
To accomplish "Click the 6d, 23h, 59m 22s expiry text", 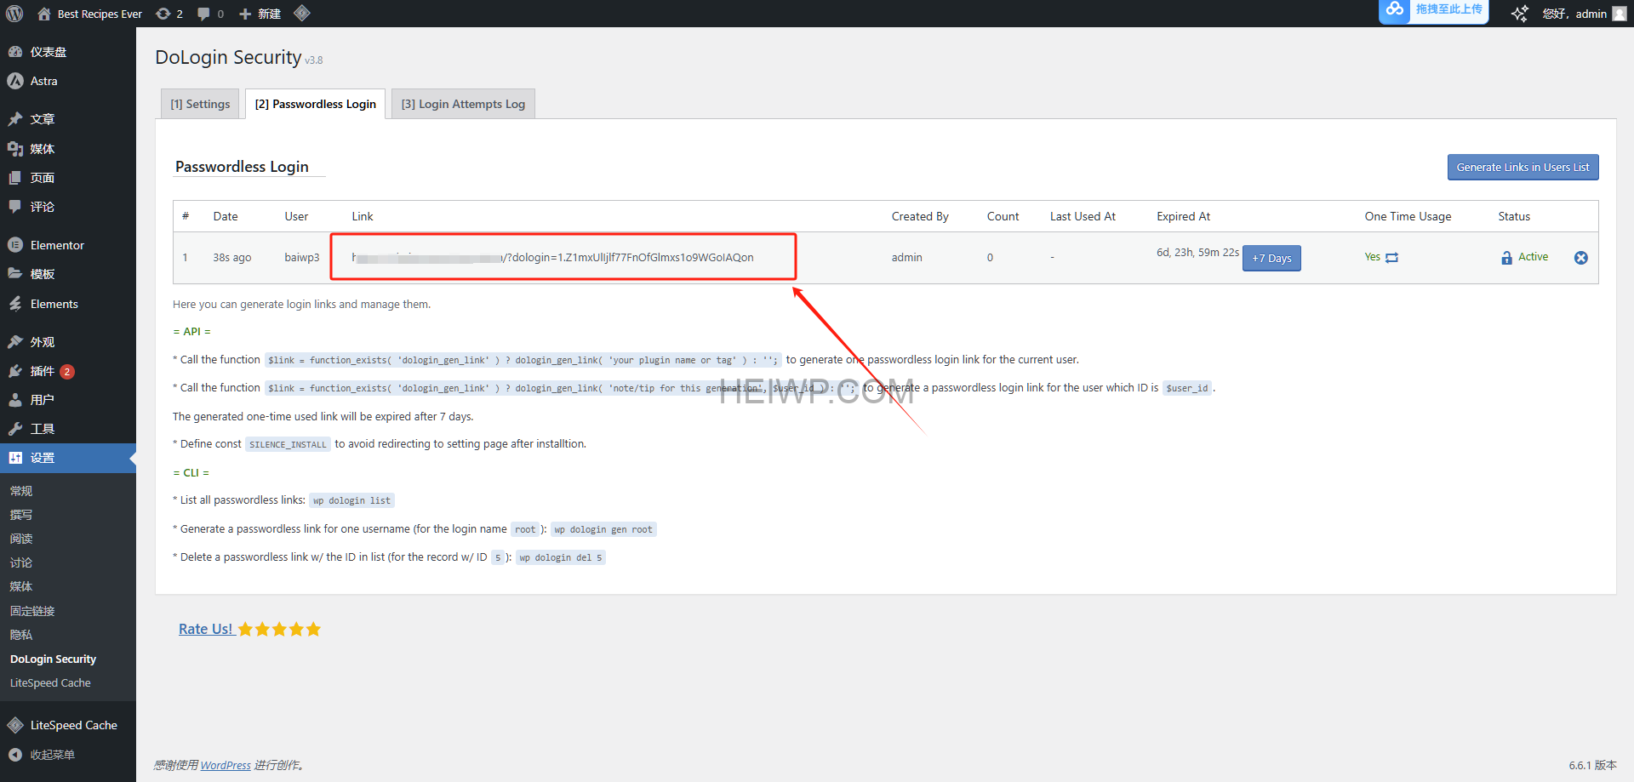I will click(x=1197, y=252).
